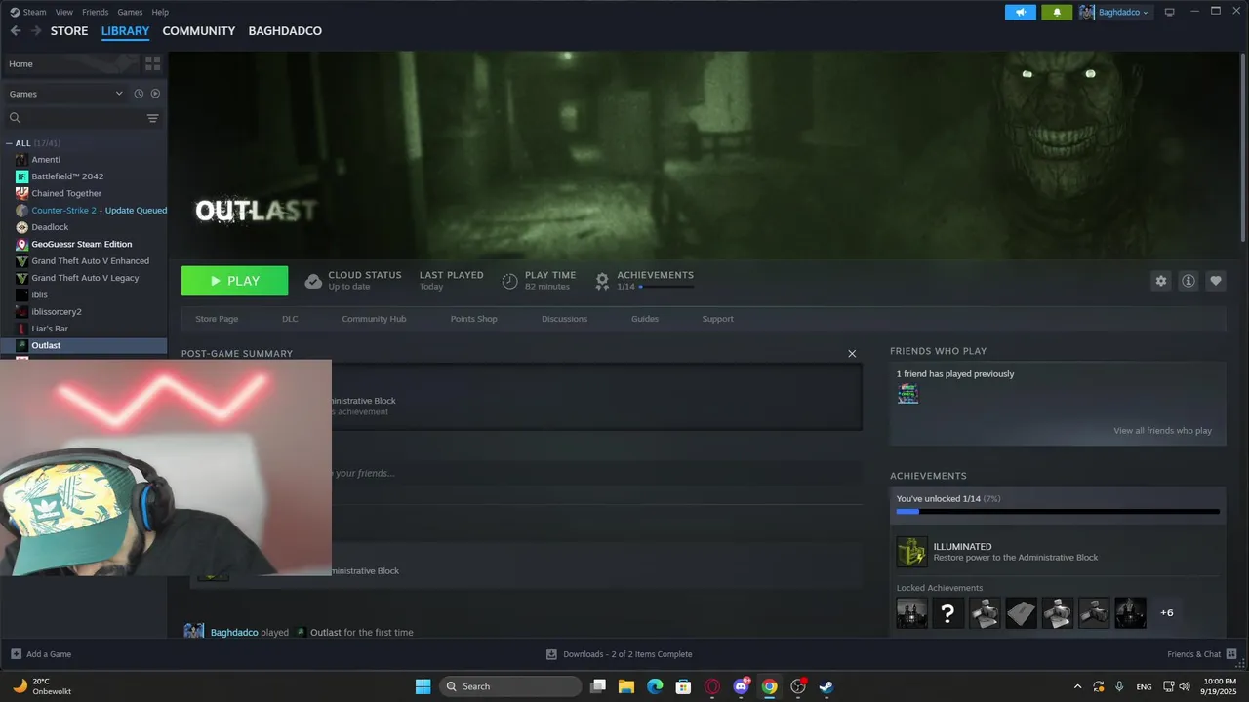
Task: Open Outlast Support page
Action: [717, 319]
